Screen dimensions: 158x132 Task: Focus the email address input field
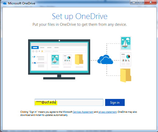(69, 102)
